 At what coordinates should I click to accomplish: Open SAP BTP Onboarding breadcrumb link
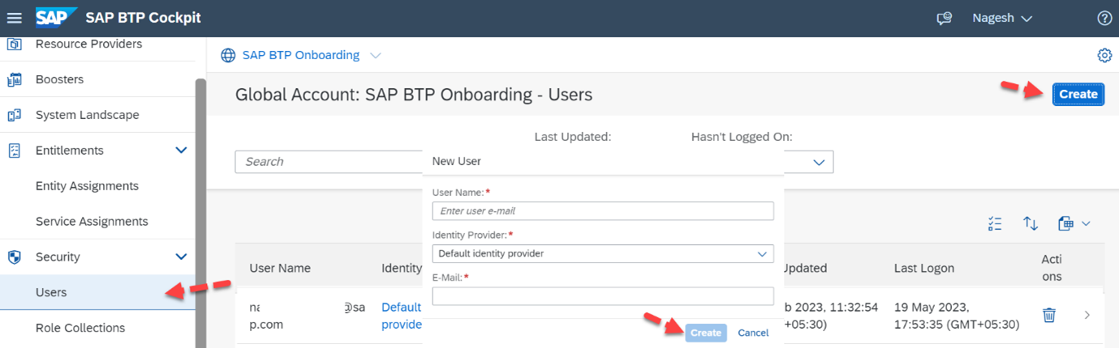[301, 55]
